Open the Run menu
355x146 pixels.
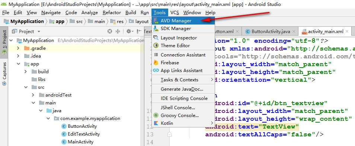(x=145, y=13)
